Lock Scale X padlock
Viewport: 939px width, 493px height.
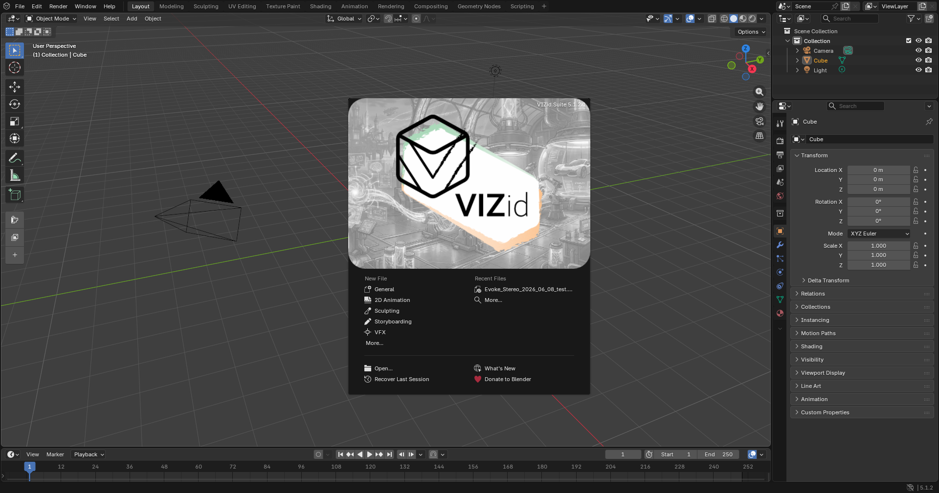[x=916, y=246]
